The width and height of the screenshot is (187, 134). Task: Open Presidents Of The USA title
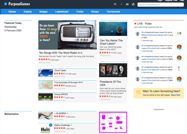(110, 83)
